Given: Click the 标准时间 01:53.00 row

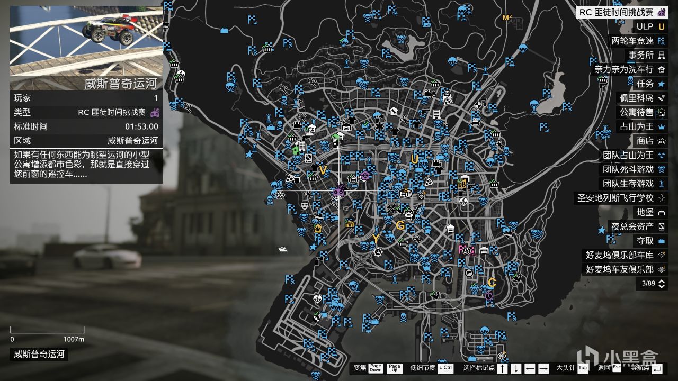Looking at the screenshot, I should (x=86, y=126).
